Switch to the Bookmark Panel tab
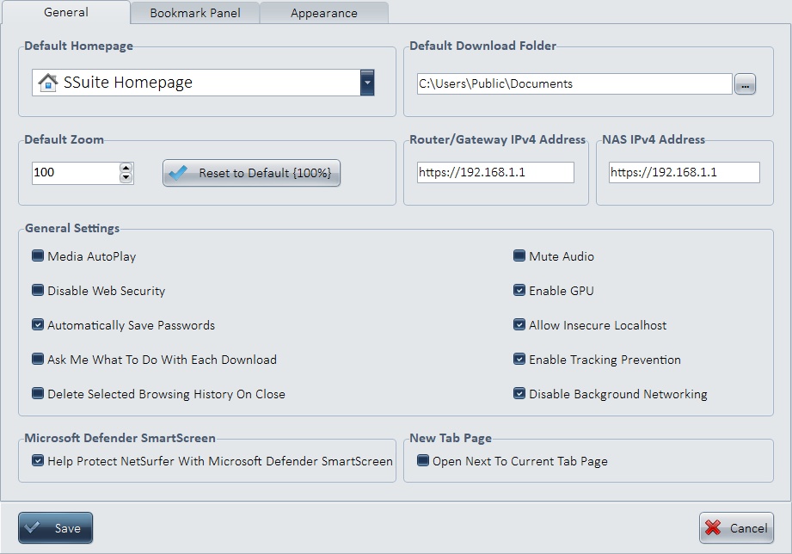 (195, 13)
